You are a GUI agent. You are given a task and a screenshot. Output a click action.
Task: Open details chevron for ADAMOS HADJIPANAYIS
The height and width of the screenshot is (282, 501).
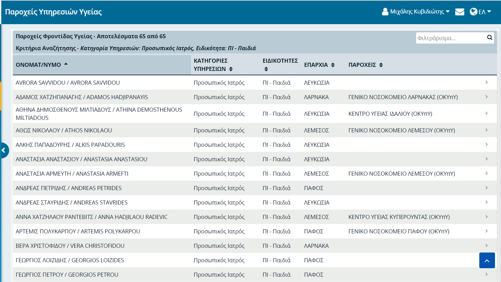pyautogui.click(x=487, y=97)
